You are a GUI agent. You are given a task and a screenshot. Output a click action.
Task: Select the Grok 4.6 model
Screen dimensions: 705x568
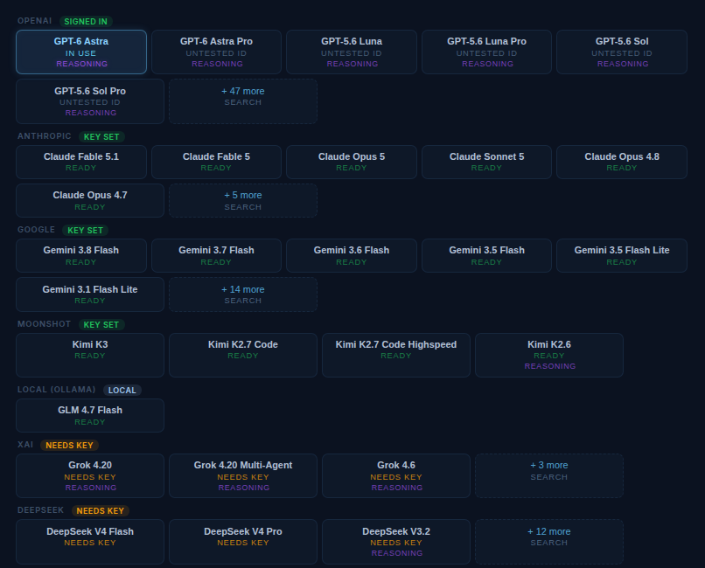click(396, 476)
